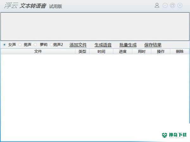The image size is (190, 142).
Task: Sort by the 文件 column header
Action: coord(38,51)
